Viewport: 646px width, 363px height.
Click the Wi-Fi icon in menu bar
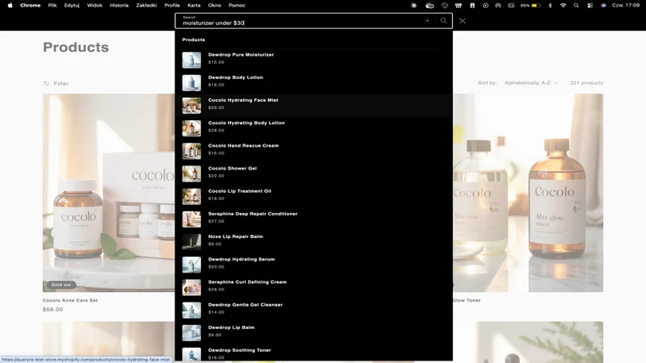click(563, 6)
